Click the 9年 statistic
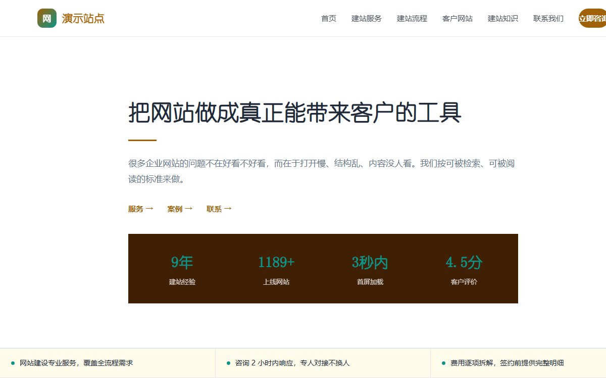The height and width of the screenshot is (378, 606). (x=182, y=262)
